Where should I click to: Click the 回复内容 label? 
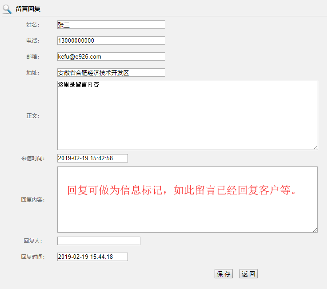coord(32,200)
